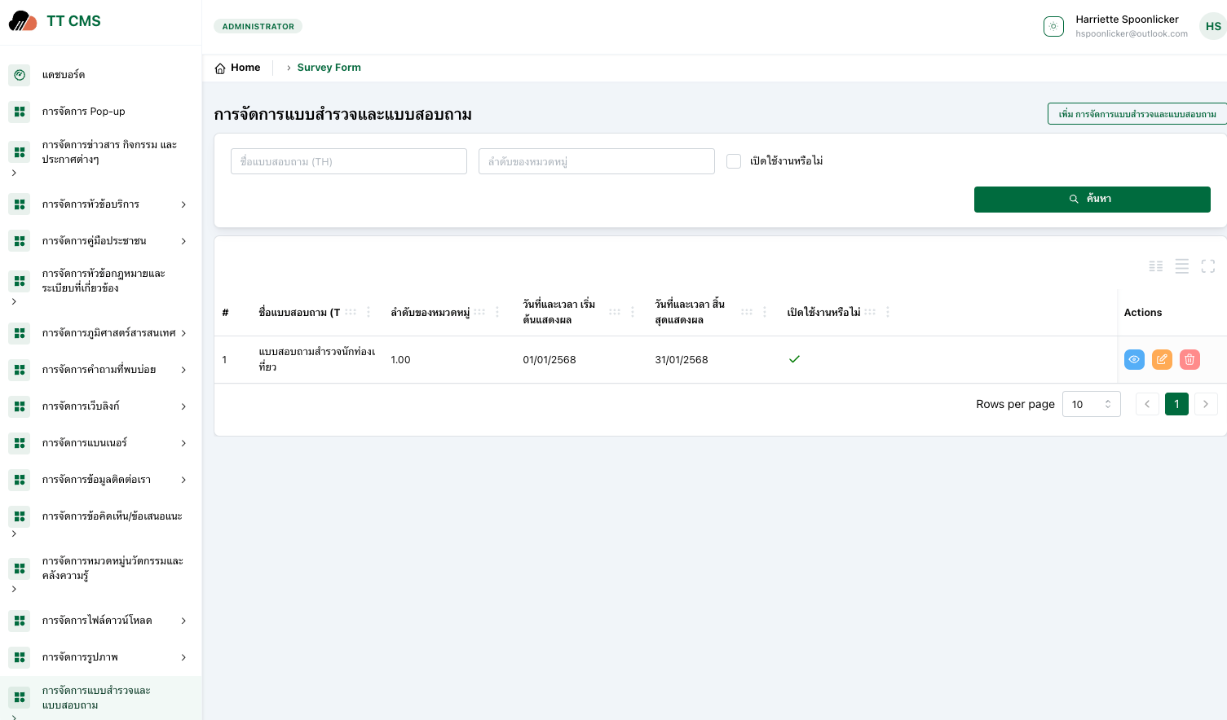Click the Home house icon in breadcrumb

[220, 68]
